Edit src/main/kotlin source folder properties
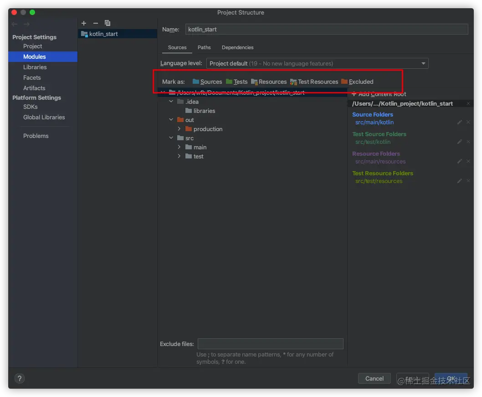482x397 pixels. click(460, 122)
